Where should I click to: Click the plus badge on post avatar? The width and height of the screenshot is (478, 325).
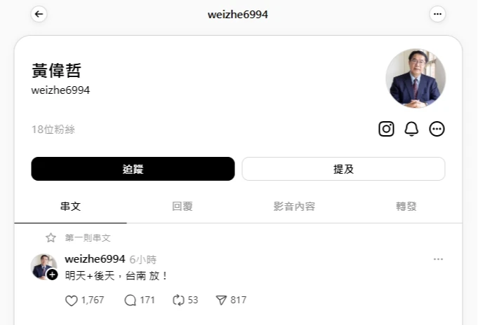(x=52, y=275)
